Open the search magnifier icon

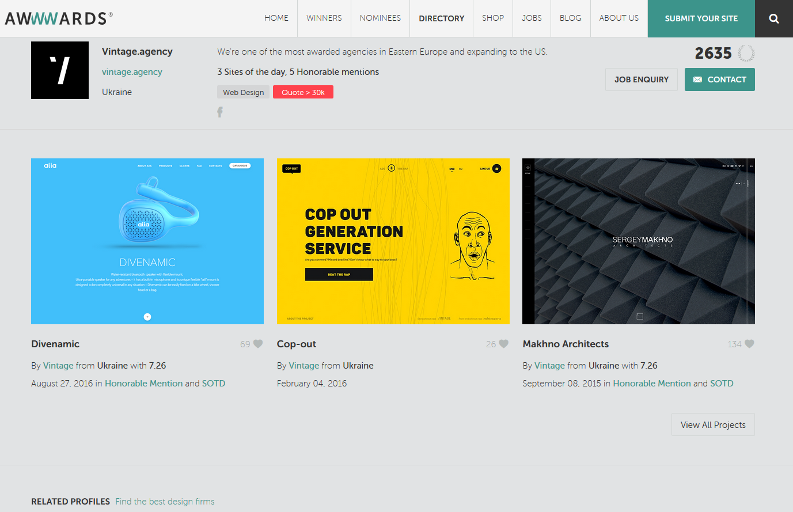774,18
